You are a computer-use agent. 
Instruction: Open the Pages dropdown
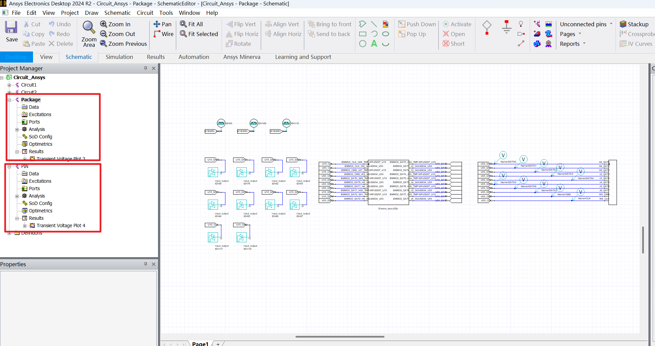click(x=570, y=34)
